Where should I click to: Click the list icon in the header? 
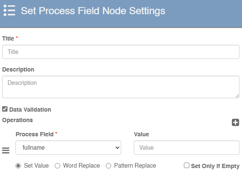coord(9,10)
